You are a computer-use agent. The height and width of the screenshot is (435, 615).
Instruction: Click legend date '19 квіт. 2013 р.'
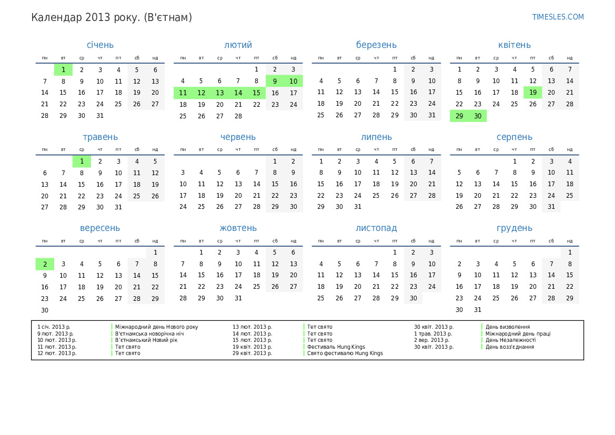click(x=252, y=347)
